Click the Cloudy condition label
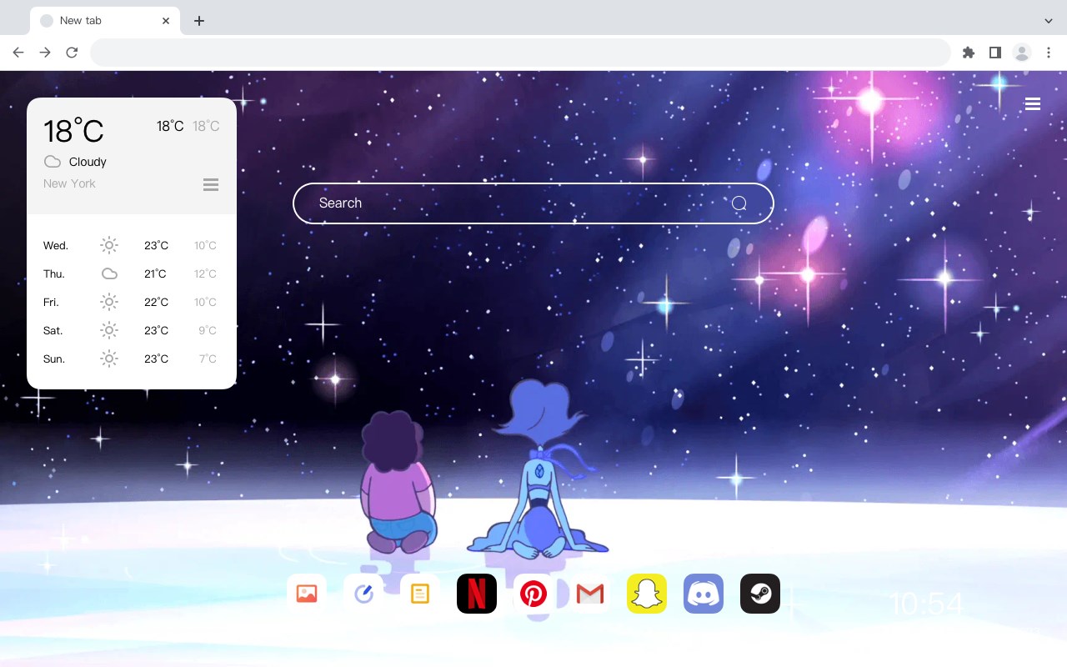This screenshot has height=667, width=1067. click(x=88, y=162)
